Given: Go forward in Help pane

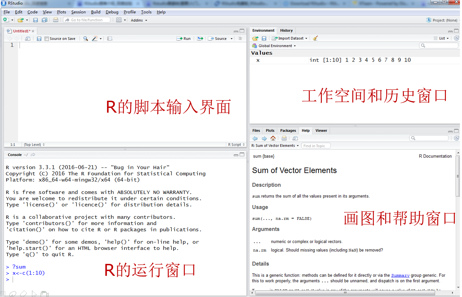Looking at the screenshot, I should (x=264, y=138).
